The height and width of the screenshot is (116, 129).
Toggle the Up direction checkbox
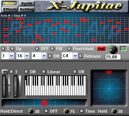point(12,49)
